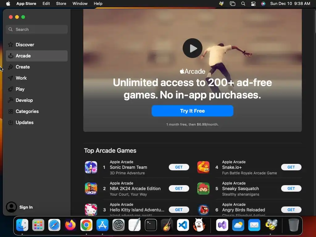Open the Updates section
Viewport: 316px width, 237px height.
click(x=37, y=122)
